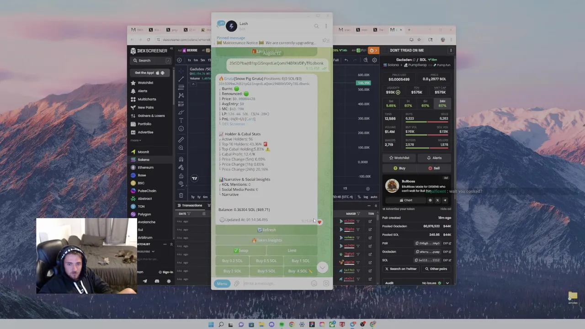Screen dimensions: 585x329
Task: Toggle the magnet mode tool
Action: 181,159
